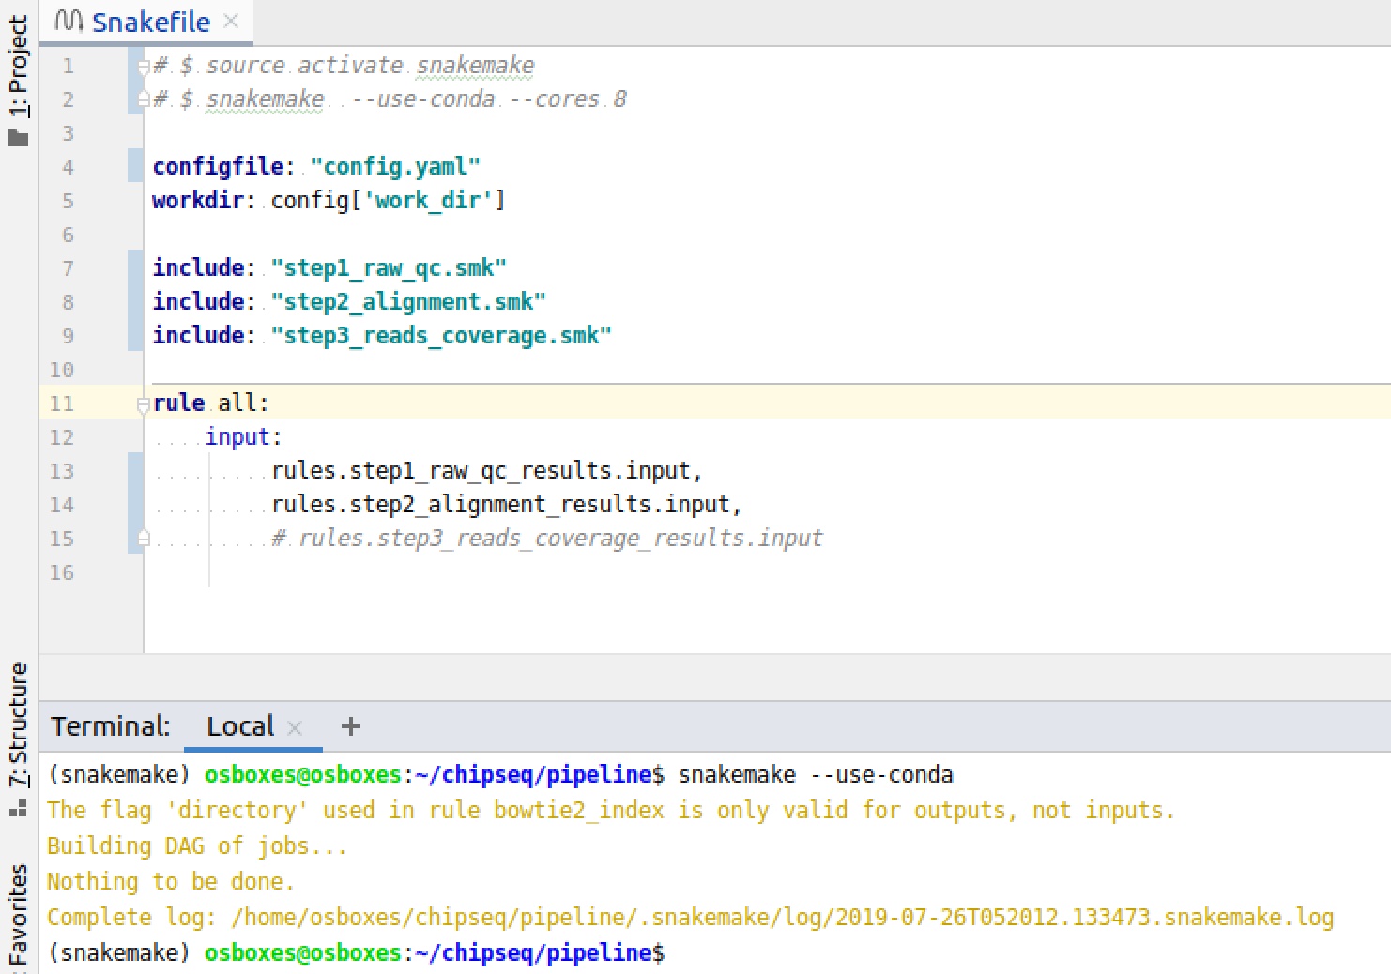Close the Snakefile tab
1391x974 pixels.
tap(231, 19)
